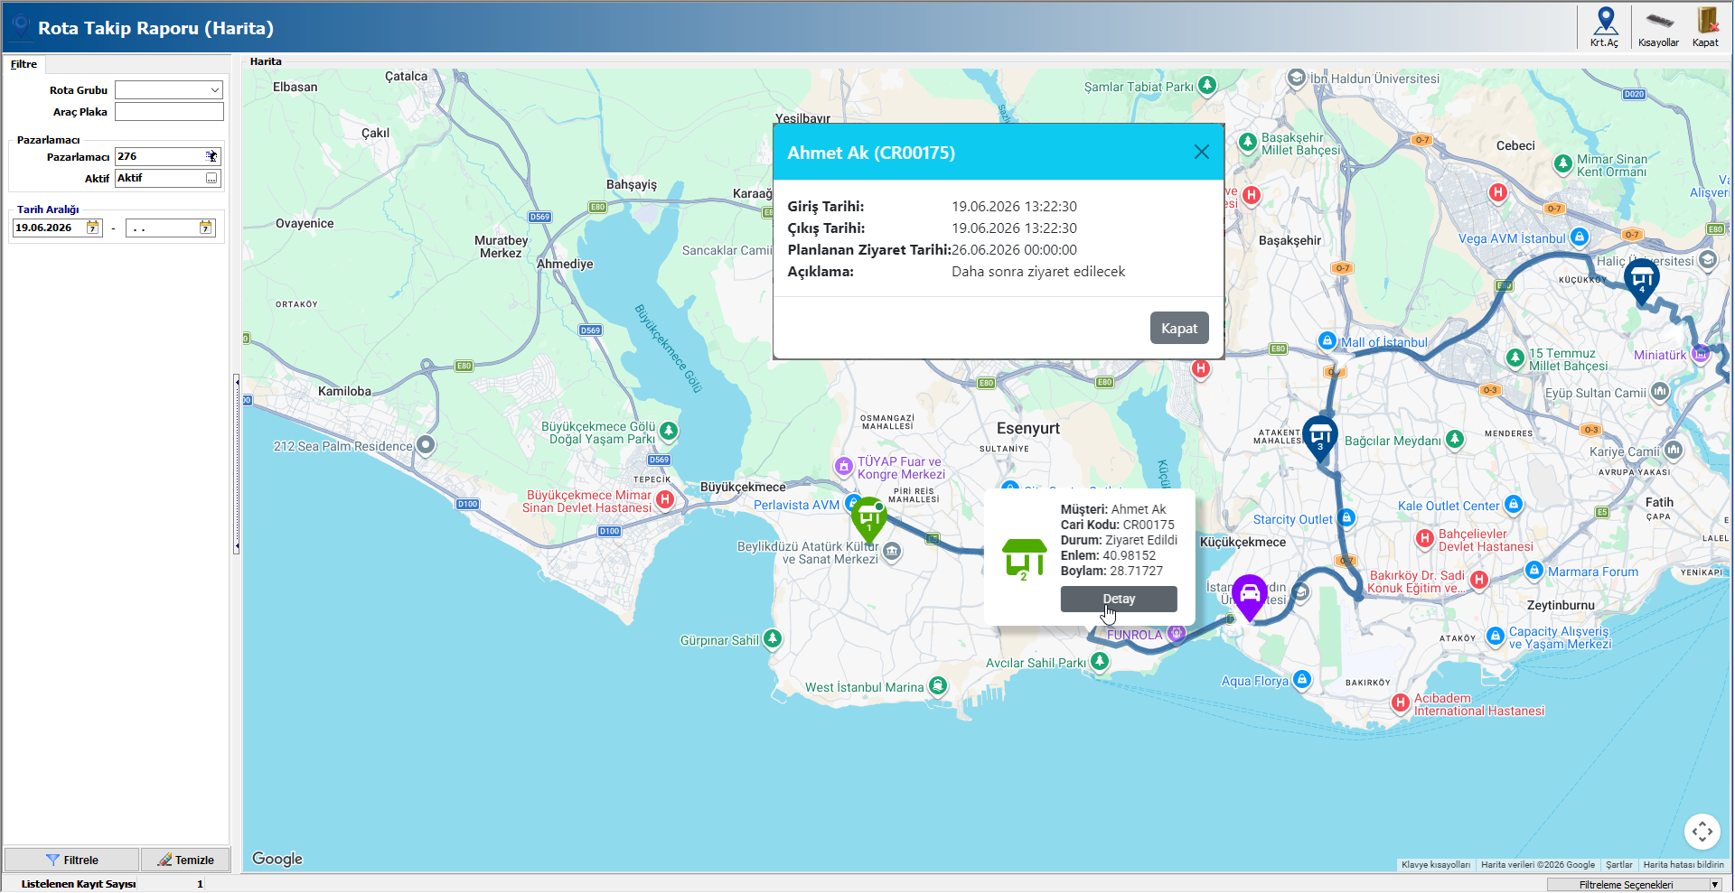The height and width of the screenshot is (893, 1735).
Task: Click the Beylikdüzü Atatürk Kültür Merkezi icon
Action: (x=892, y=551)
